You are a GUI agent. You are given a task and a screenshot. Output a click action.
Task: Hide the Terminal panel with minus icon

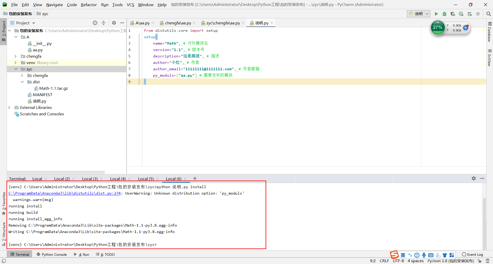click(482, 178)
